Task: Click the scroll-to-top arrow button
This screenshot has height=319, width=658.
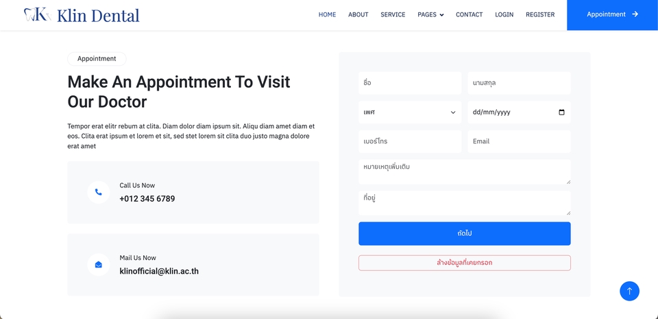Action: [629, 291]
